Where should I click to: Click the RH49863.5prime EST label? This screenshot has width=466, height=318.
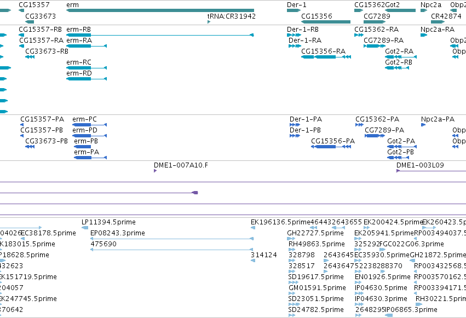click(x=317, y=244)
